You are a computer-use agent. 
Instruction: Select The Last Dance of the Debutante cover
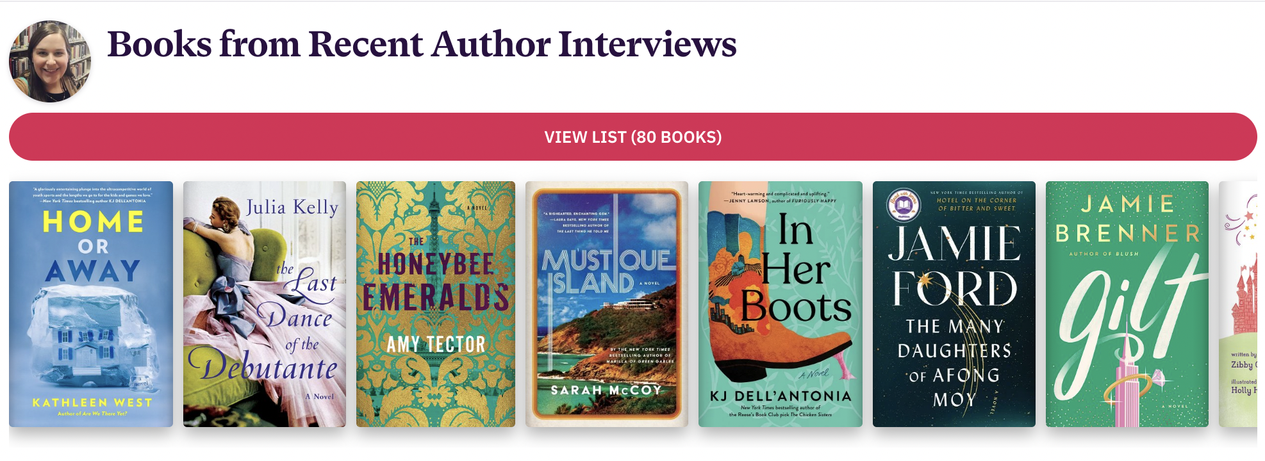pos(265,304)
